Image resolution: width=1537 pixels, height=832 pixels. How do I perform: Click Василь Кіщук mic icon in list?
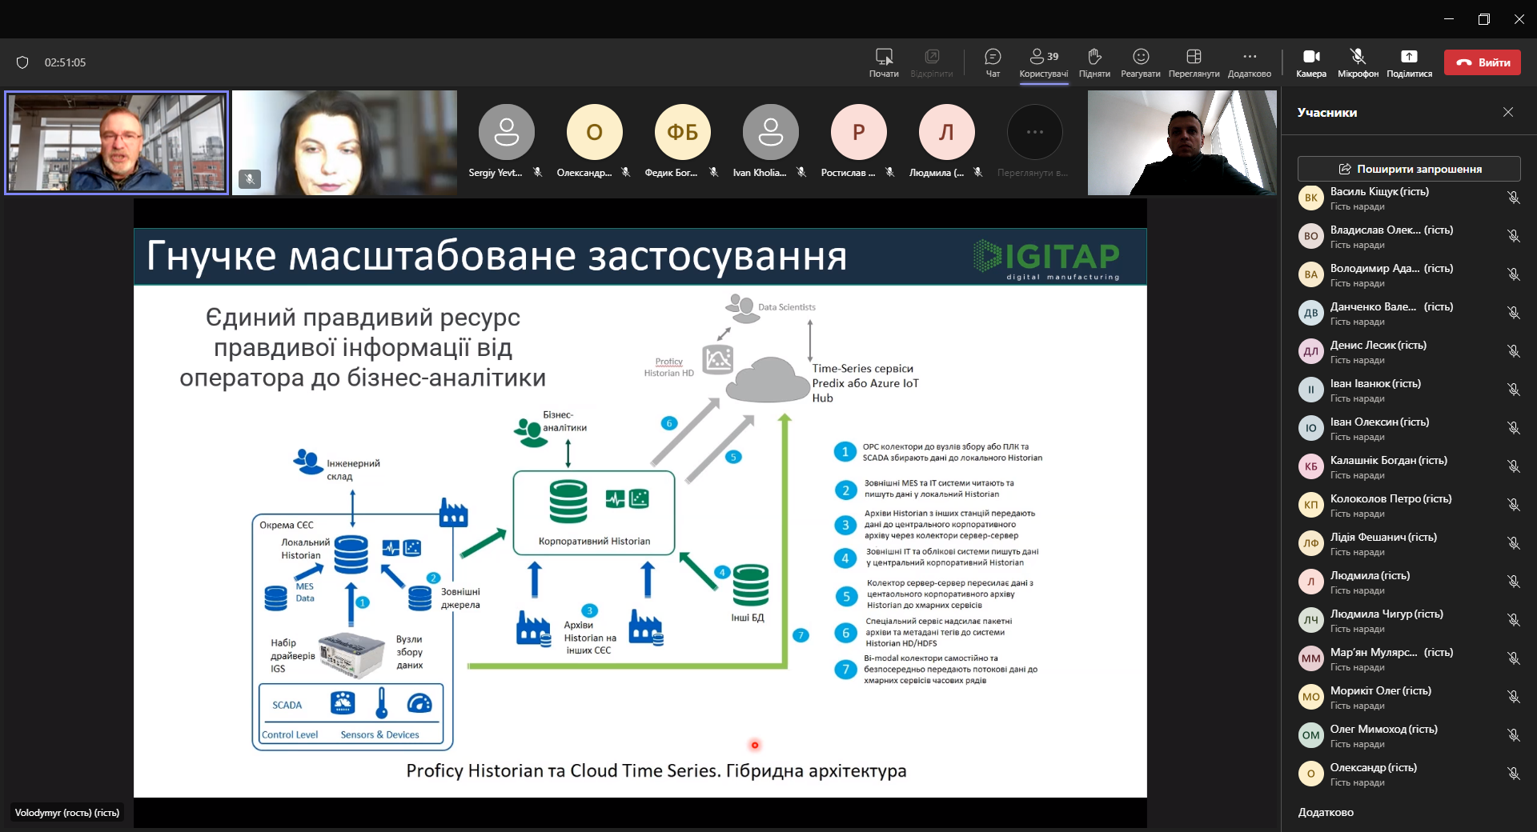tap(1513, 198)
